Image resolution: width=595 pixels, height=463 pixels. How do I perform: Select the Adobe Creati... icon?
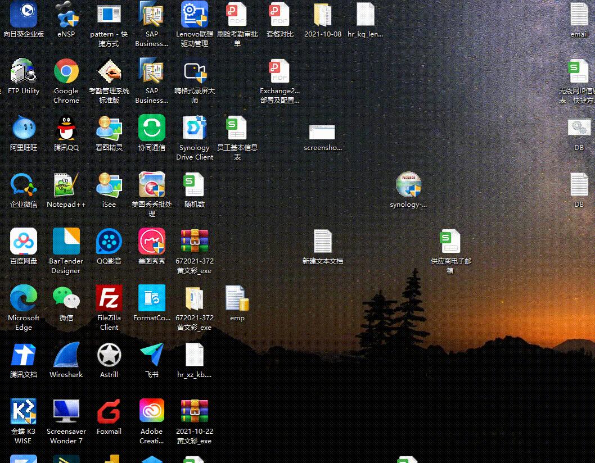[x=152, y=411]
